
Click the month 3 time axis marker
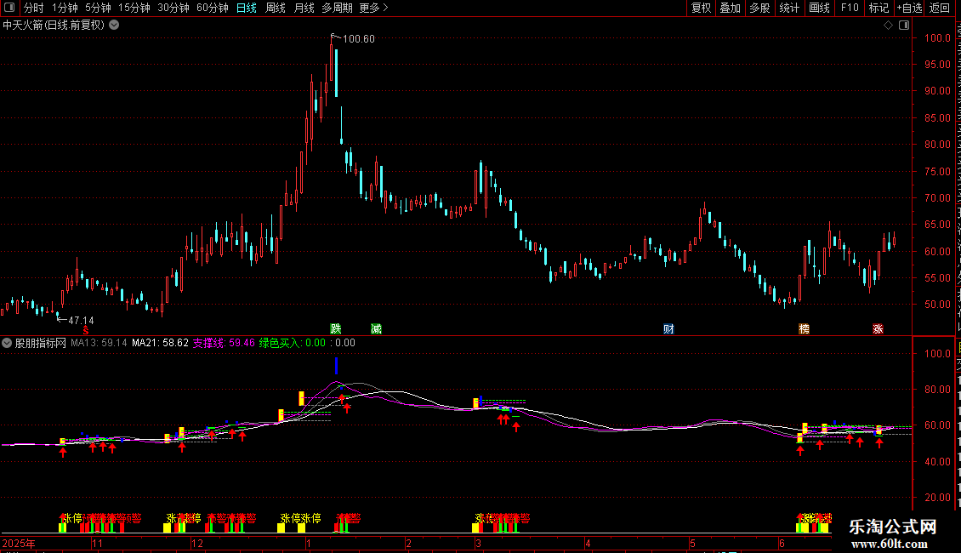click(478, 543)
